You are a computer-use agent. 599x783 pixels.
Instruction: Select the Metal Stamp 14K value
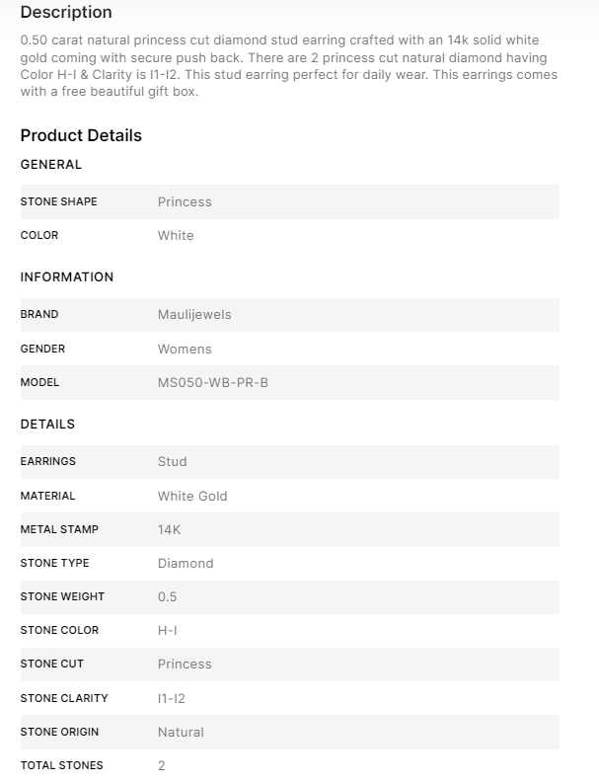(x=170, y=529)
